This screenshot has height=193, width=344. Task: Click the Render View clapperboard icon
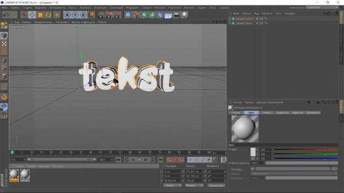(x=101, y=15)
